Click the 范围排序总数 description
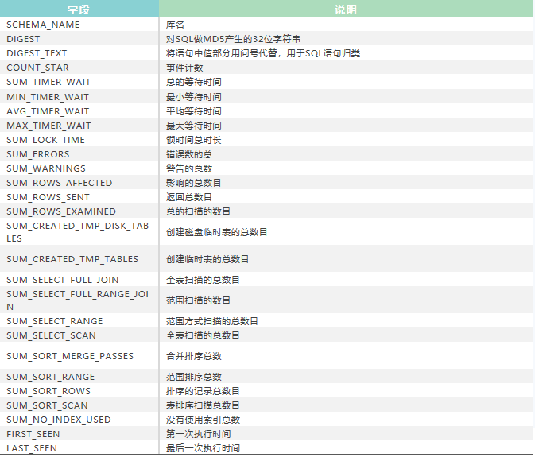This screenshot has height=457, width=535. 194,377
